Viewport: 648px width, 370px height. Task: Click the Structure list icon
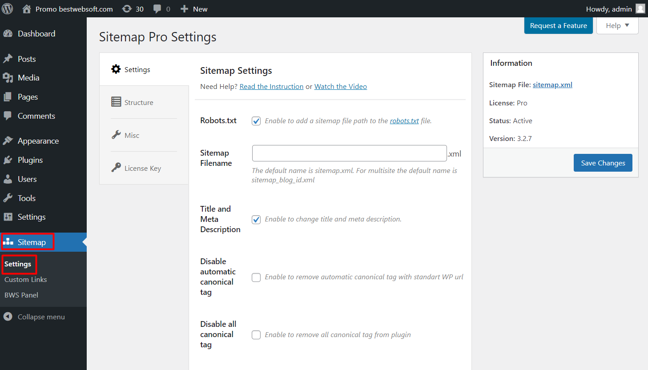(116, 102)
